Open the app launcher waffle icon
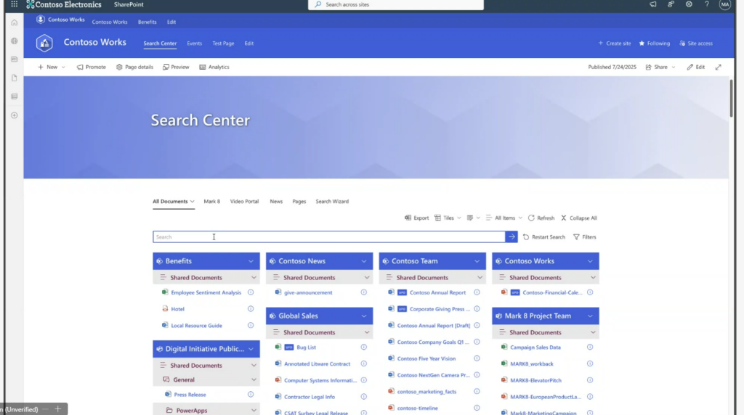This screenshot has width=744, height=415. 15,4
